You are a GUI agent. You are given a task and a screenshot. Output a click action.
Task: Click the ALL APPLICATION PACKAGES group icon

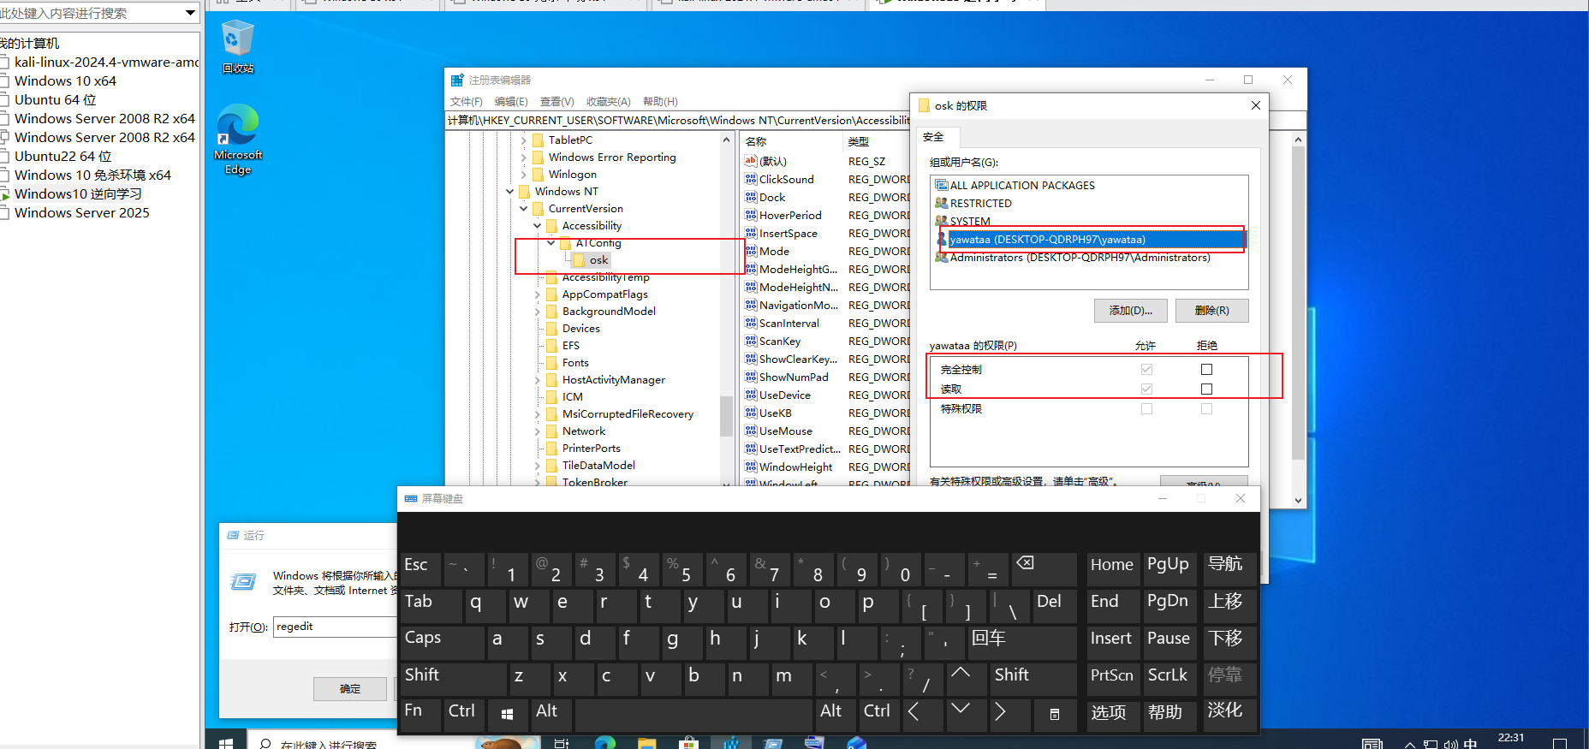click(x=942, y=185)
